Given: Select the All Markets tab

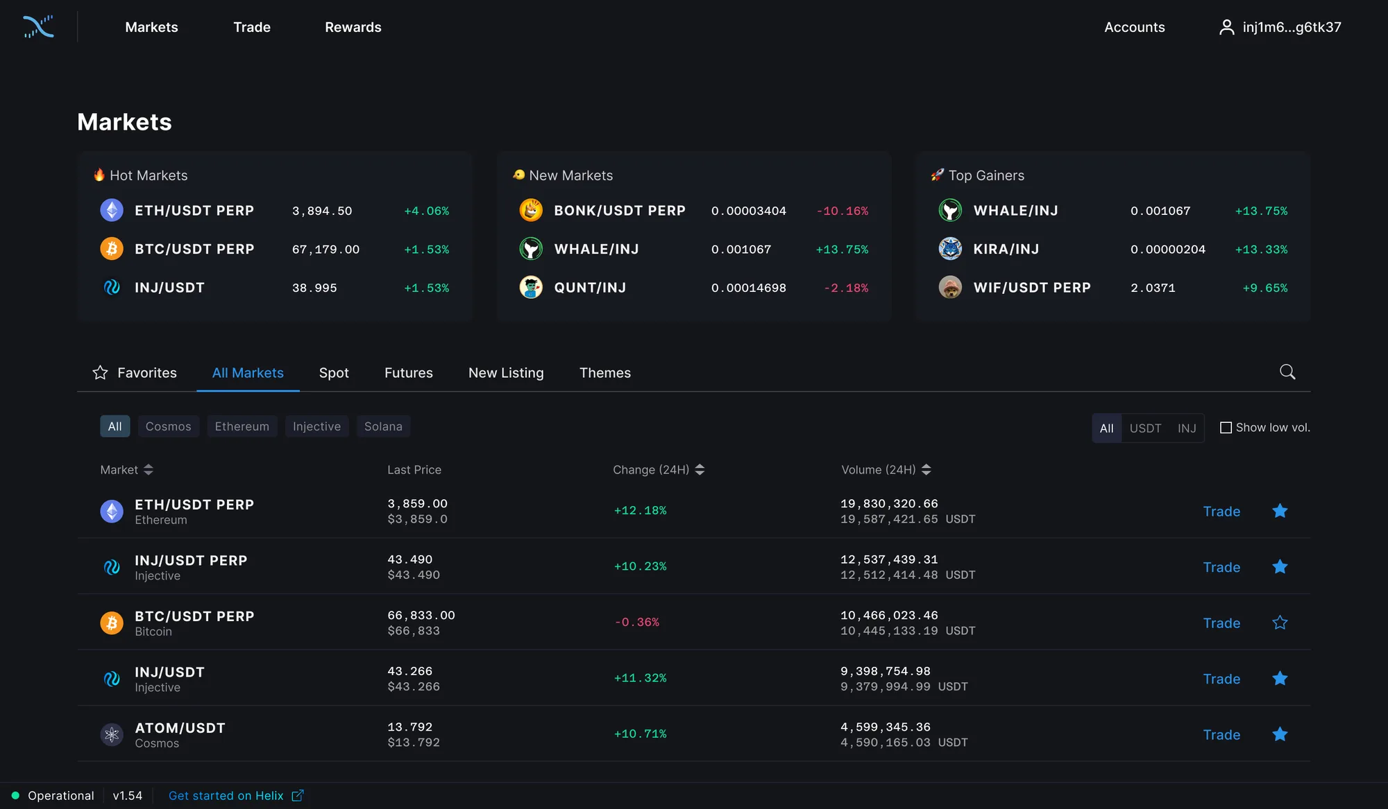Looking at the screenshot, I should pos(248,373).
